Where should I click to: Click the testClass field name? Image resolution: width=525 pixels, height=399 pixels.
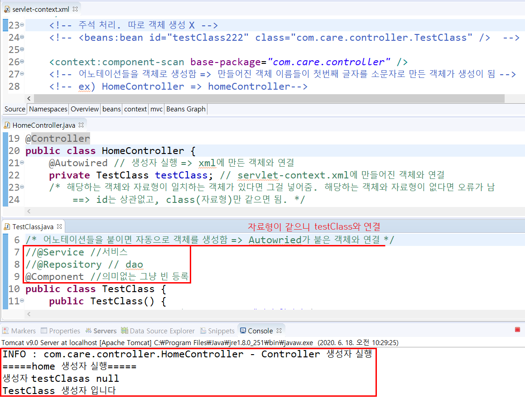point(181,175)
